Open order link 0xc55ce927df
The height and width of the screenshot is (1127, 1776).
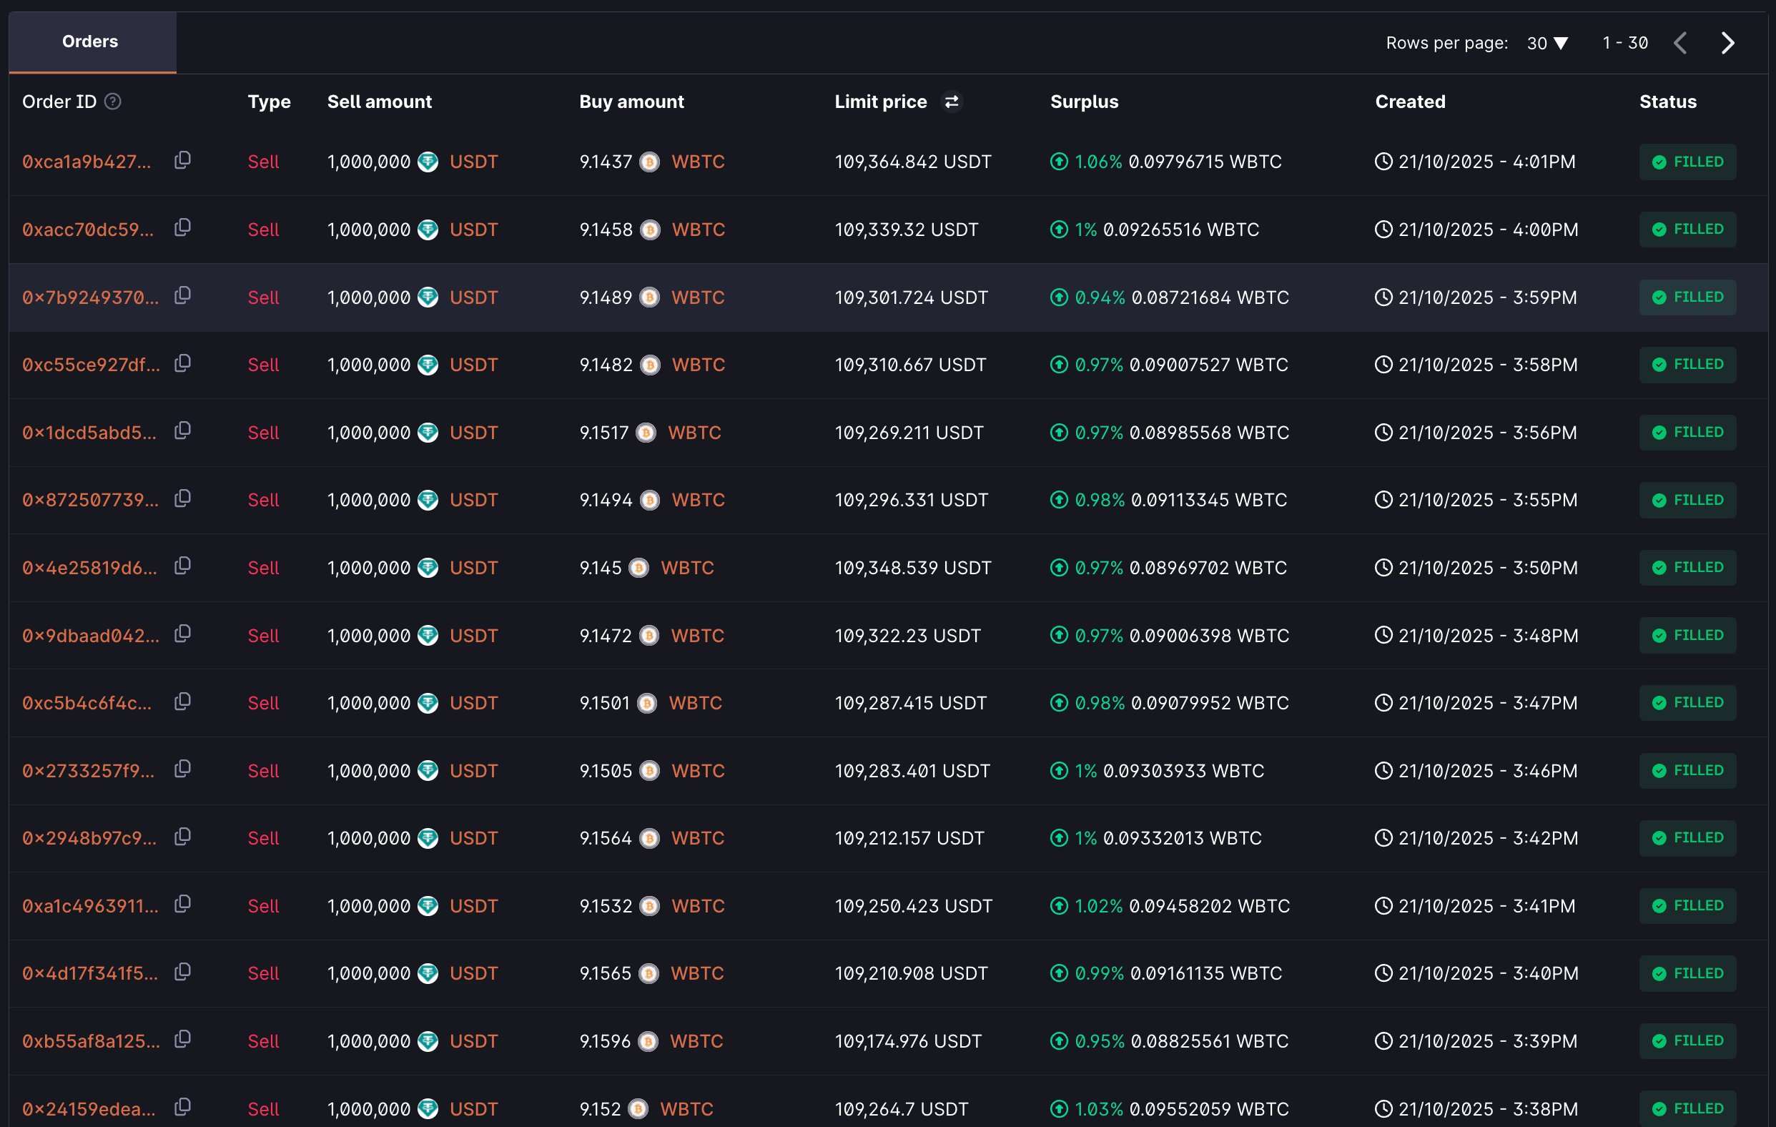coord(91,365)
